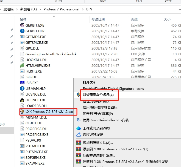Image resolution: width=181 pixels, height=167 pixels.
Task: Click the WPS cloud upload icon
Action: click(x=79, y=128)
